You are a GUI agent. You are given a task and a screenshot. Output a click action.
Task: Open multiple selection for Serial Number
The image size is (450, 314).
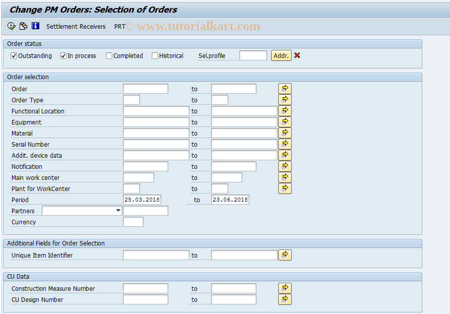285,144
